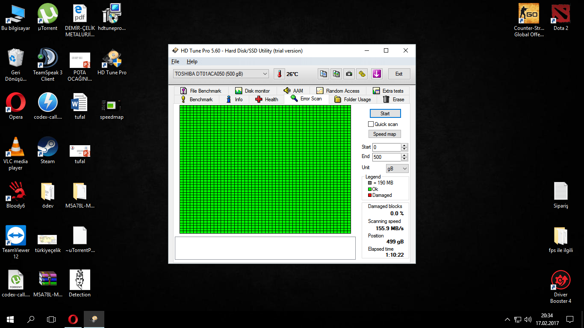Select the TeamViewer 12 desktop shortcut
Viewport: 584px width, 328px height.
click(x=16, y=243)
